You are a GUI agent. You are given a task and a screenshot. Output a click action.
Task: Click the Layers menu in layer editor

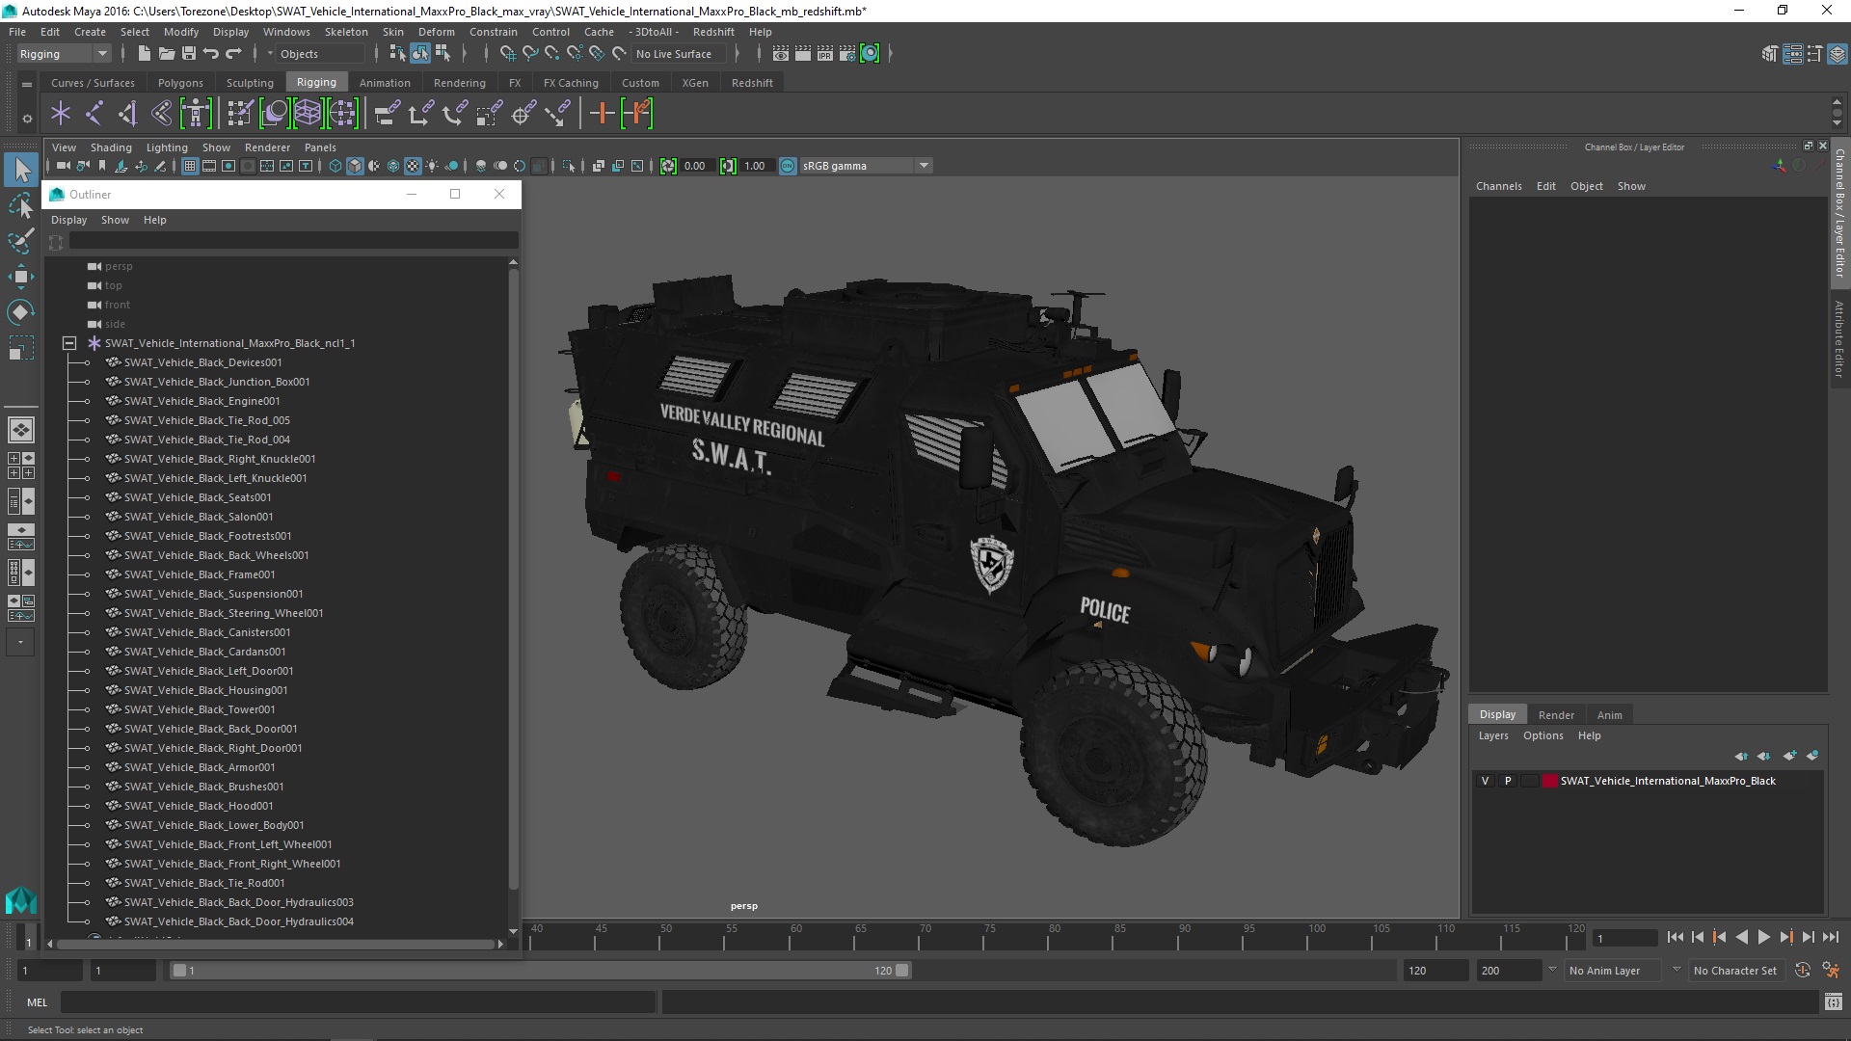[1492, 735]
